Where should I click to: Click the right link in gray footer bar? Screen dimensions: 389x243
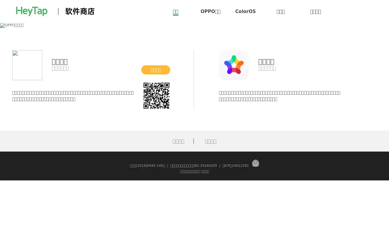211,141
